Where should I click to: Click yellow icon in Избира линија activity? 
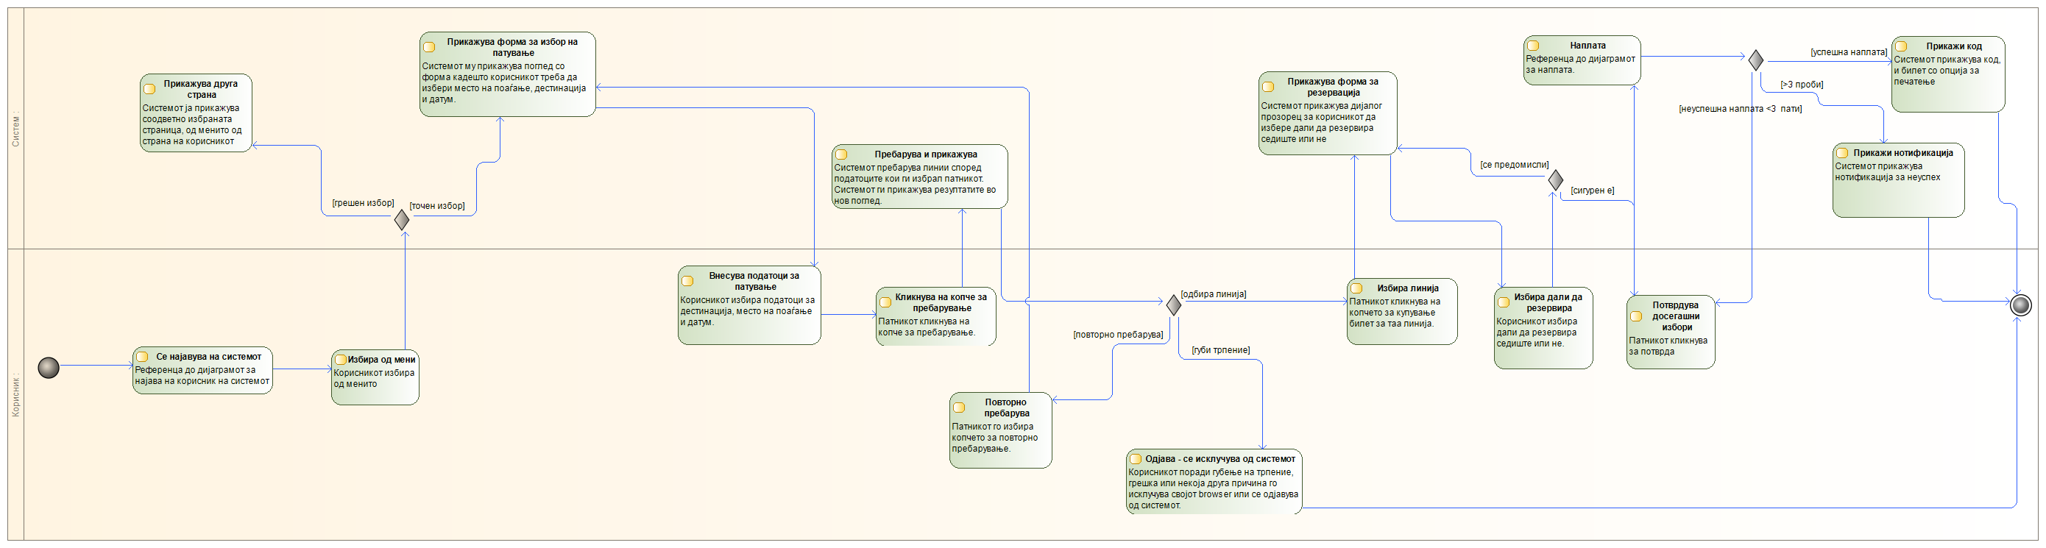(1356, 288)
